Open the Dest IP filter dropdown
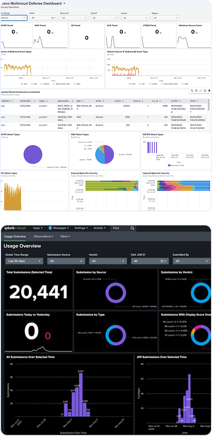The width and height of the screenshot is (212, 436). coord(105,18)
